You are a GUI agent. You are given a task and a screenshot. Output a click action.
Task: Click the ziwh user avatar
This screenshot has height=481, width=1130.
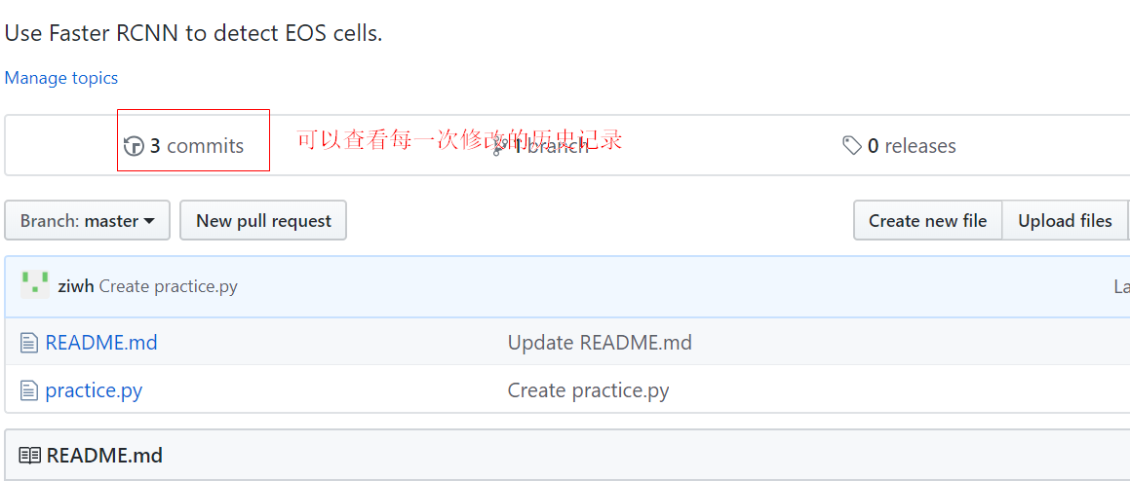click(35, 286)
